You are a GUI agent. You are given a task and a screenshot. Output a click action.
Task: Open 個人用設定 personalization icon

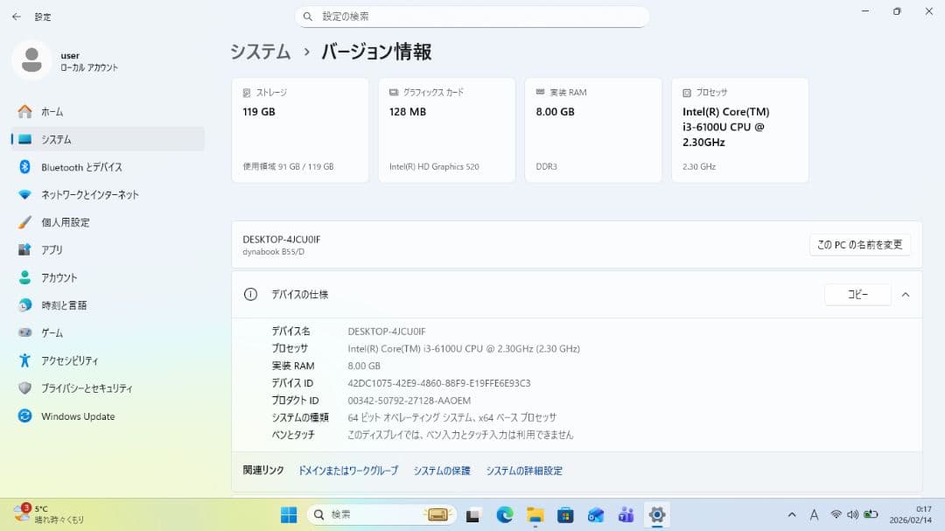(25, 222)
